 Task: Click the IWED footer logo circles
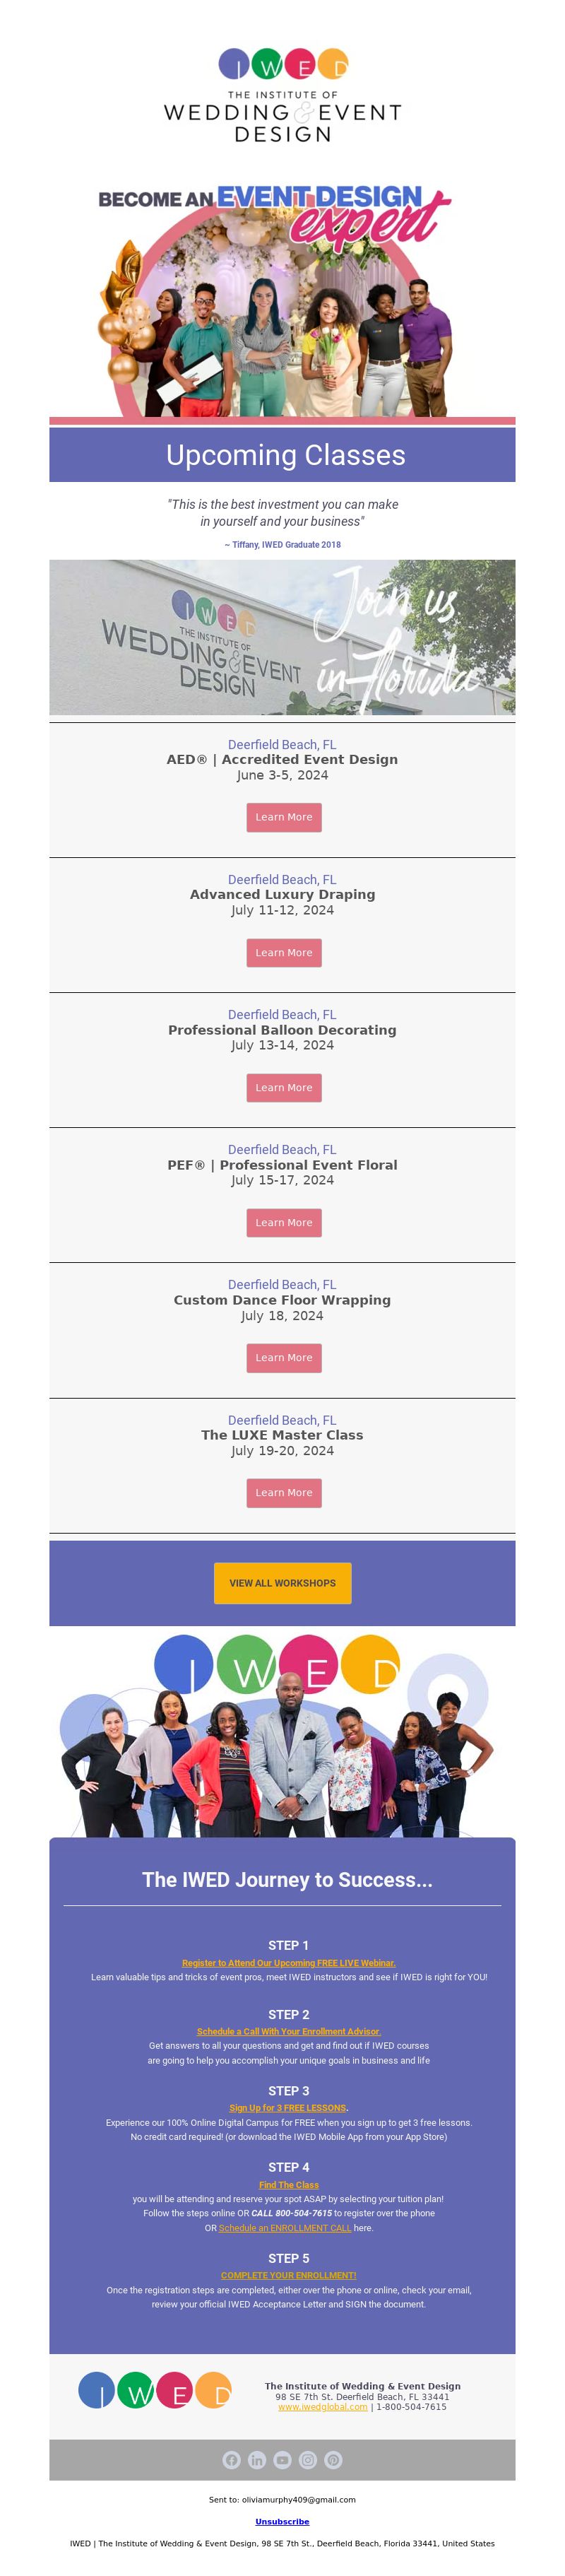pyautogui.click(x=155, y=2390)
